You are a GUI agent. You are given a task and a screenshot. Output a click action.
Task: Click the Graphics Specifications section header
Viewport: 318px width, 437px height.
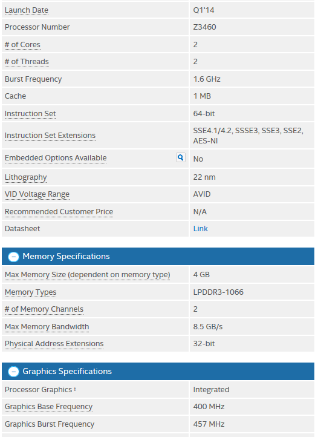click(158, 371)
